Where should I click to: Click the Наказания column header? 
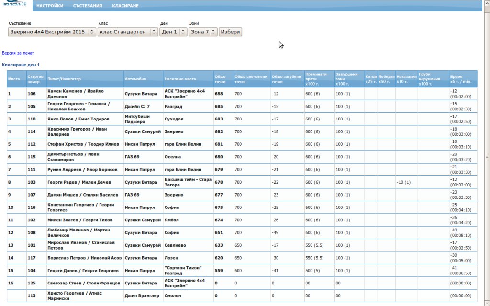[406, 79]
